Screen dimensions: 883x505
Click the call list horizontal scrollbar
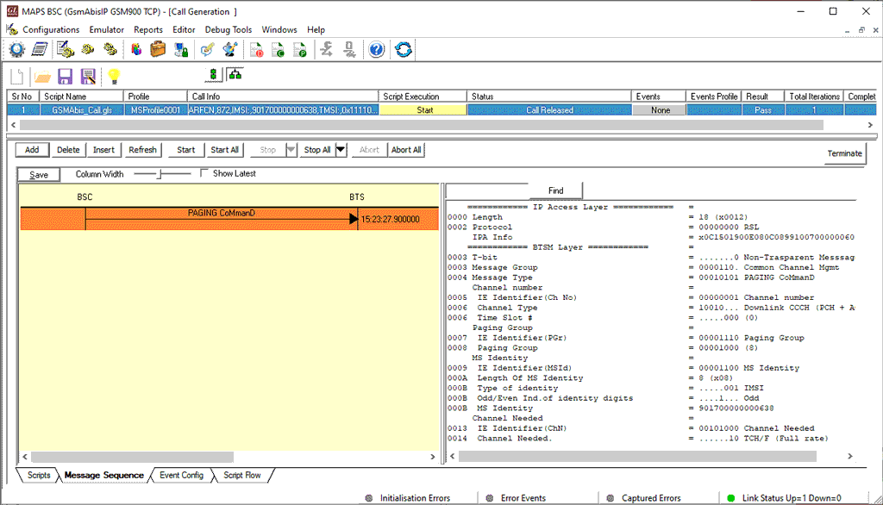pos(421,125)
